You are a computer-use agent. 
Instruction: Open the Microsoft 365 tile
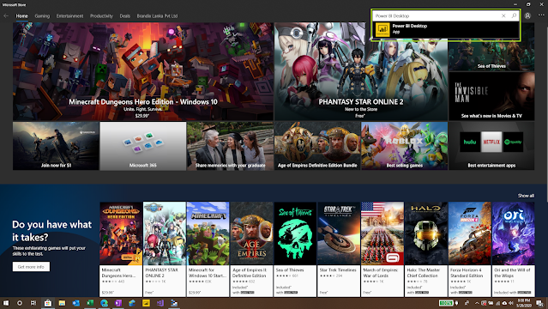pos(143,146)
